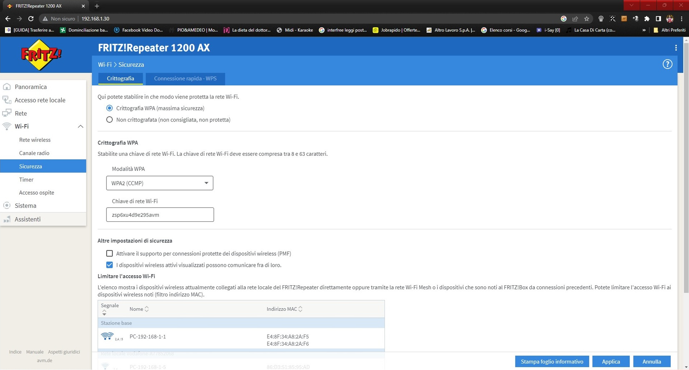Click the lightbulb extension icon
The image size is (689, 370).
click(x=601, y=19)
